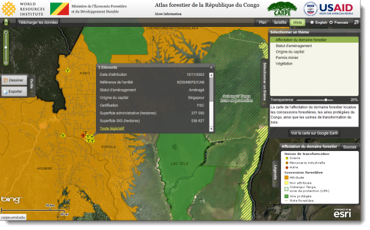This screenshot has height=230, width=370.
Task: Click the 20% transparency value
Action: pyautogui.click(x=354, y=100)
